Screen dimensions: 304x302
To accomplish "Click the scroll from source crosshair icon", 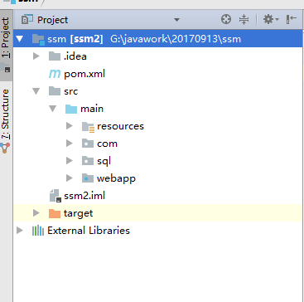I will 226,20.
